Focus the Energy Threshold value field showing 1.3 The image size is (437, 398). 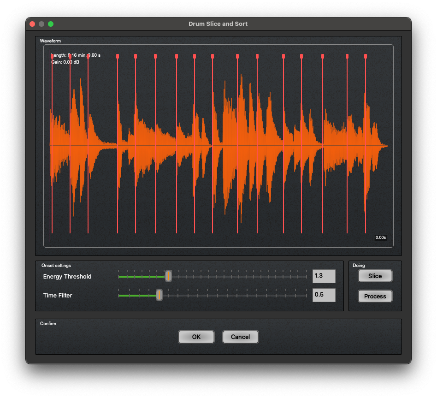324,276
